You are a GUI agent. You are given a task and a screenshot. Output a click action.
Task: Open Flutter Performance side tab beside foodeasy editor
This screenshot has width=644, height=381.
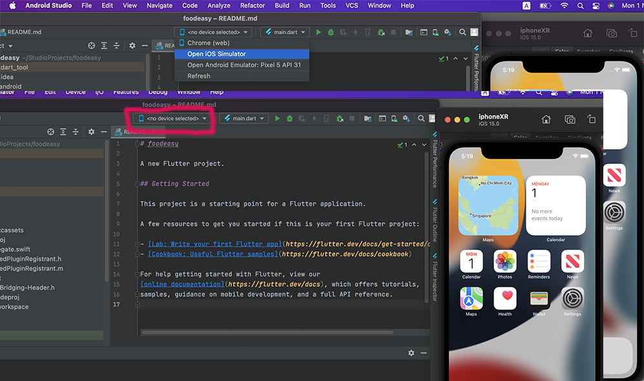click(x=435, y=160)
